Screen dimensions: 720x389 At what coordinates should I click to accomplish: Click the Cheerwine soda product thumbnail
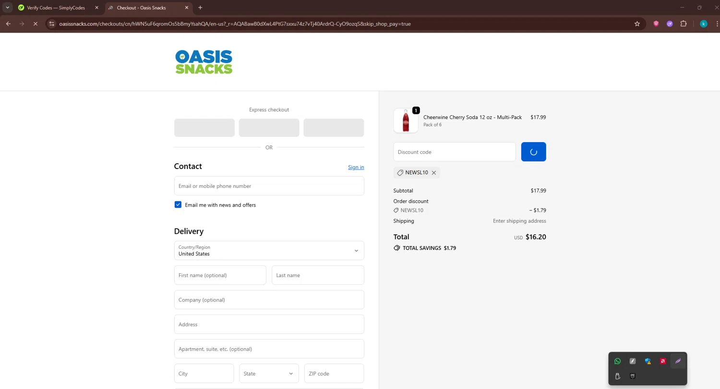pyautogui.click(x=406, y=121)
